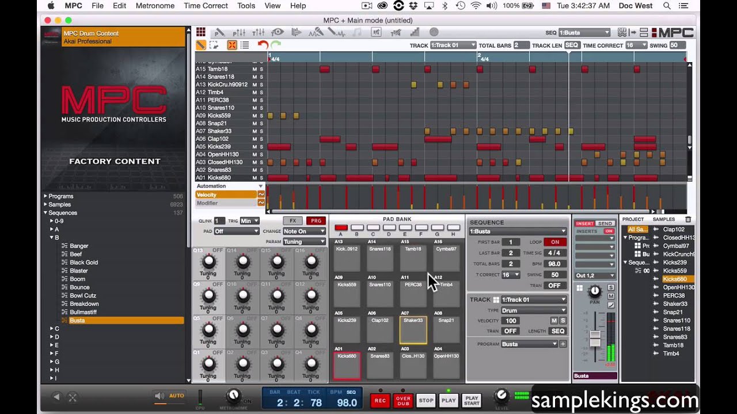Open the Out 1,2 output dropdown
The height and width of the screenshot is (414, 737).
[x=595, y=275]
